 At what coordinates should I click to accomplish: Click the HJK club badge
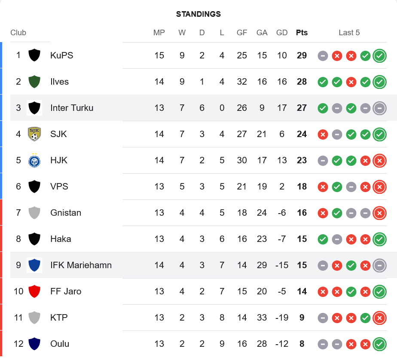34,160
